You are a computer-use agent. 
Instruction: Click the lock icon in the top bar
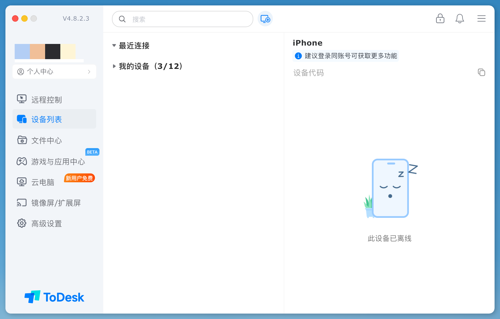pos(440,19)
